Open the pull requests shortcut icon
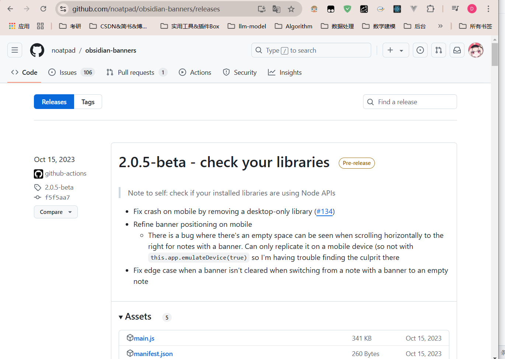 [439, 50]
